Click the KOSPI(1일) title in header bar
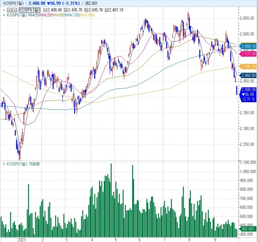 point(14,3)
